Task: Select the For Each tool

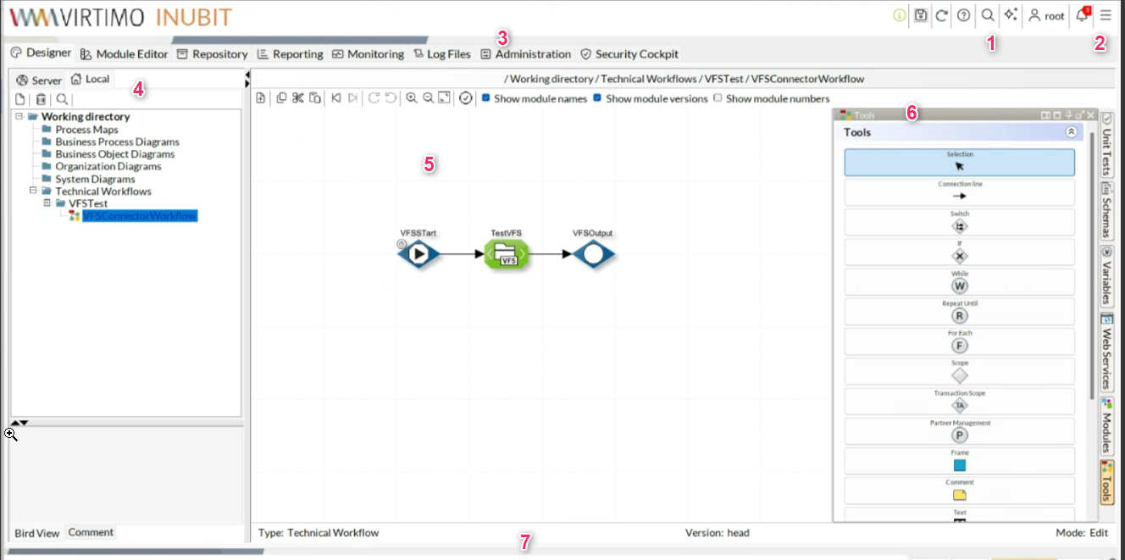Action: (958, 340)
